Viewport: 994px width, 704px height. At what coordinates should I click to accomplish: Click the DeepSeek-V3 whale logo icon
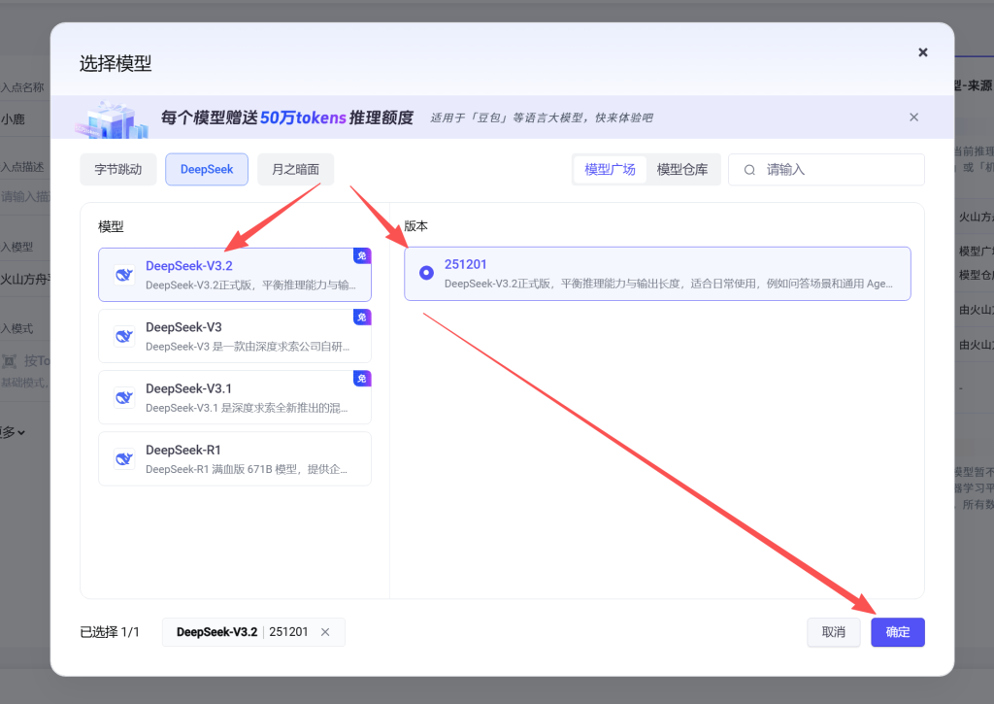click(123, 336)
